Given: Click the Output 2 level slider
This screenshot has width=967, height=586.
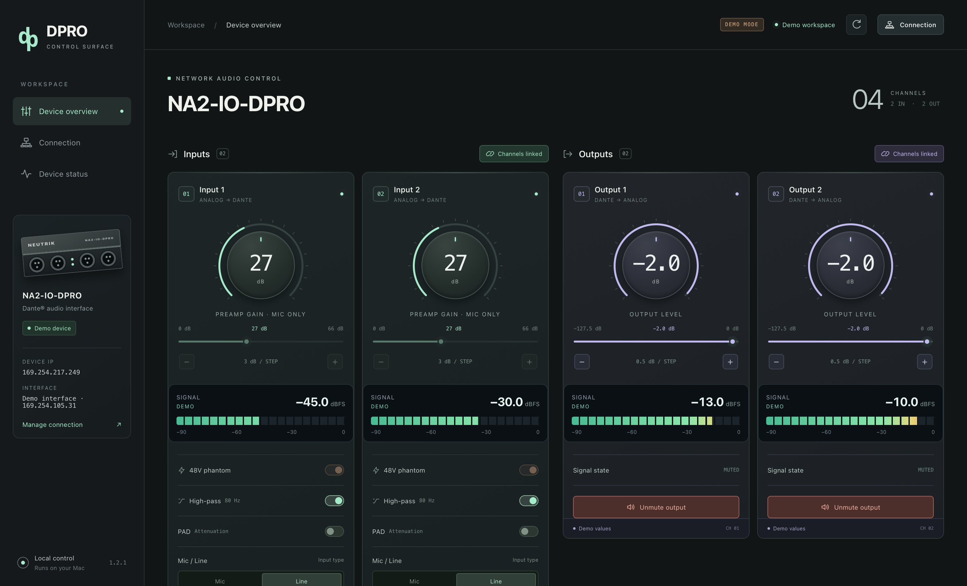Looking at the screenshot, I should coord(850,341).
